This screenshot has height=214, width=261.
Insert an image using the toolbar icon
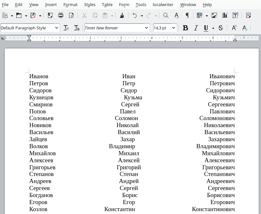[214, 15]
